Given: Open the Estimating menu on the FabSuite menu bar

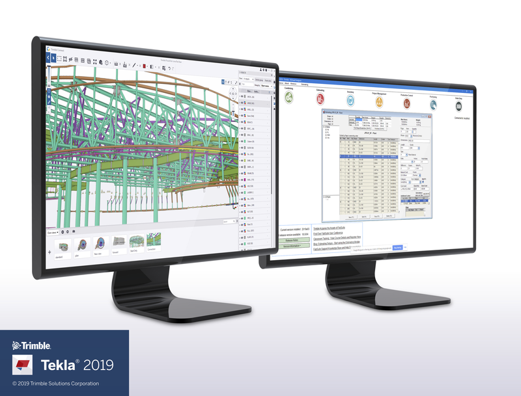Looking at the screenshot, I should coord(304,85).
